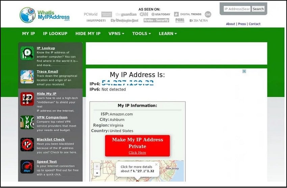Click the Fox Business logo

[180, 20]
